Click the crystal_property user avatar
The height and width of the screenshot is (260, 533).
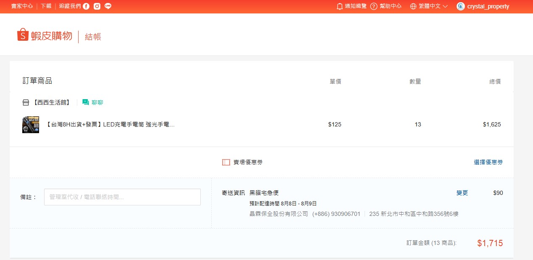click(x=461, y=6)
